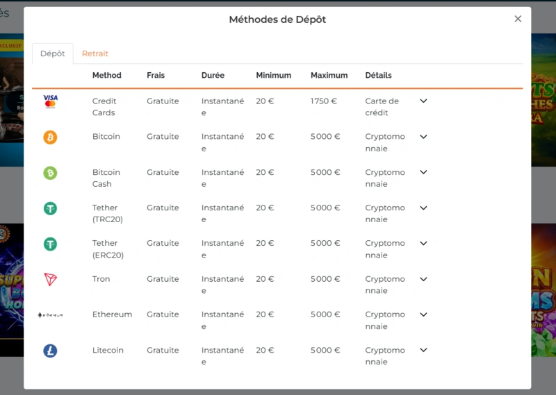Viewport: 556px width, 395px height.
Task: Click the Ethereum logo icon
Action: pyautogui.click(x=50, y=315)
